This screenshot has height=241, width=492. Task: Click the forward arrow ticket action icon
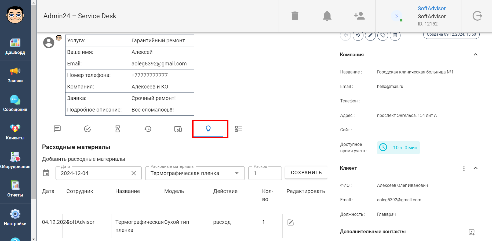coord(358,35)
